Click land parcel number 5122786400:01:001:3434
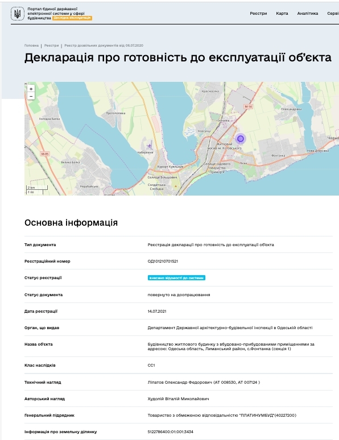 pos(171,431)
